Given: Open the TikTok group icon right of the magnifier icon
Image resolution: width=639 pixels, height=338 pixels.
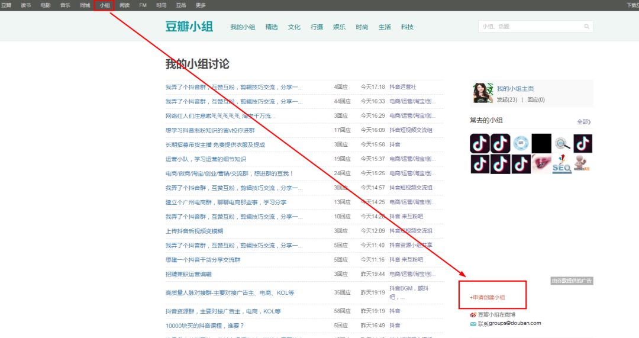Looking at the screenshot, I should click(582, 143).
